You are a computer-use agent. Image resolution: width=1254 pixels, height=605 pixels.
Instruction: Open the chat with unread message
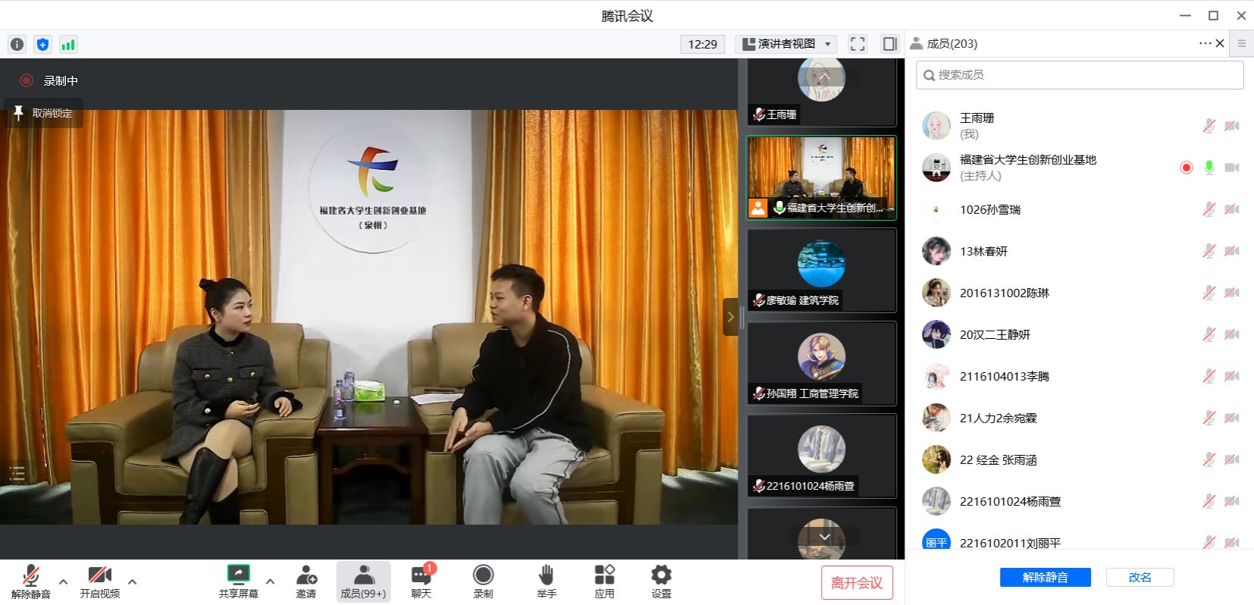pyautogui.click(x=422, y=581)
